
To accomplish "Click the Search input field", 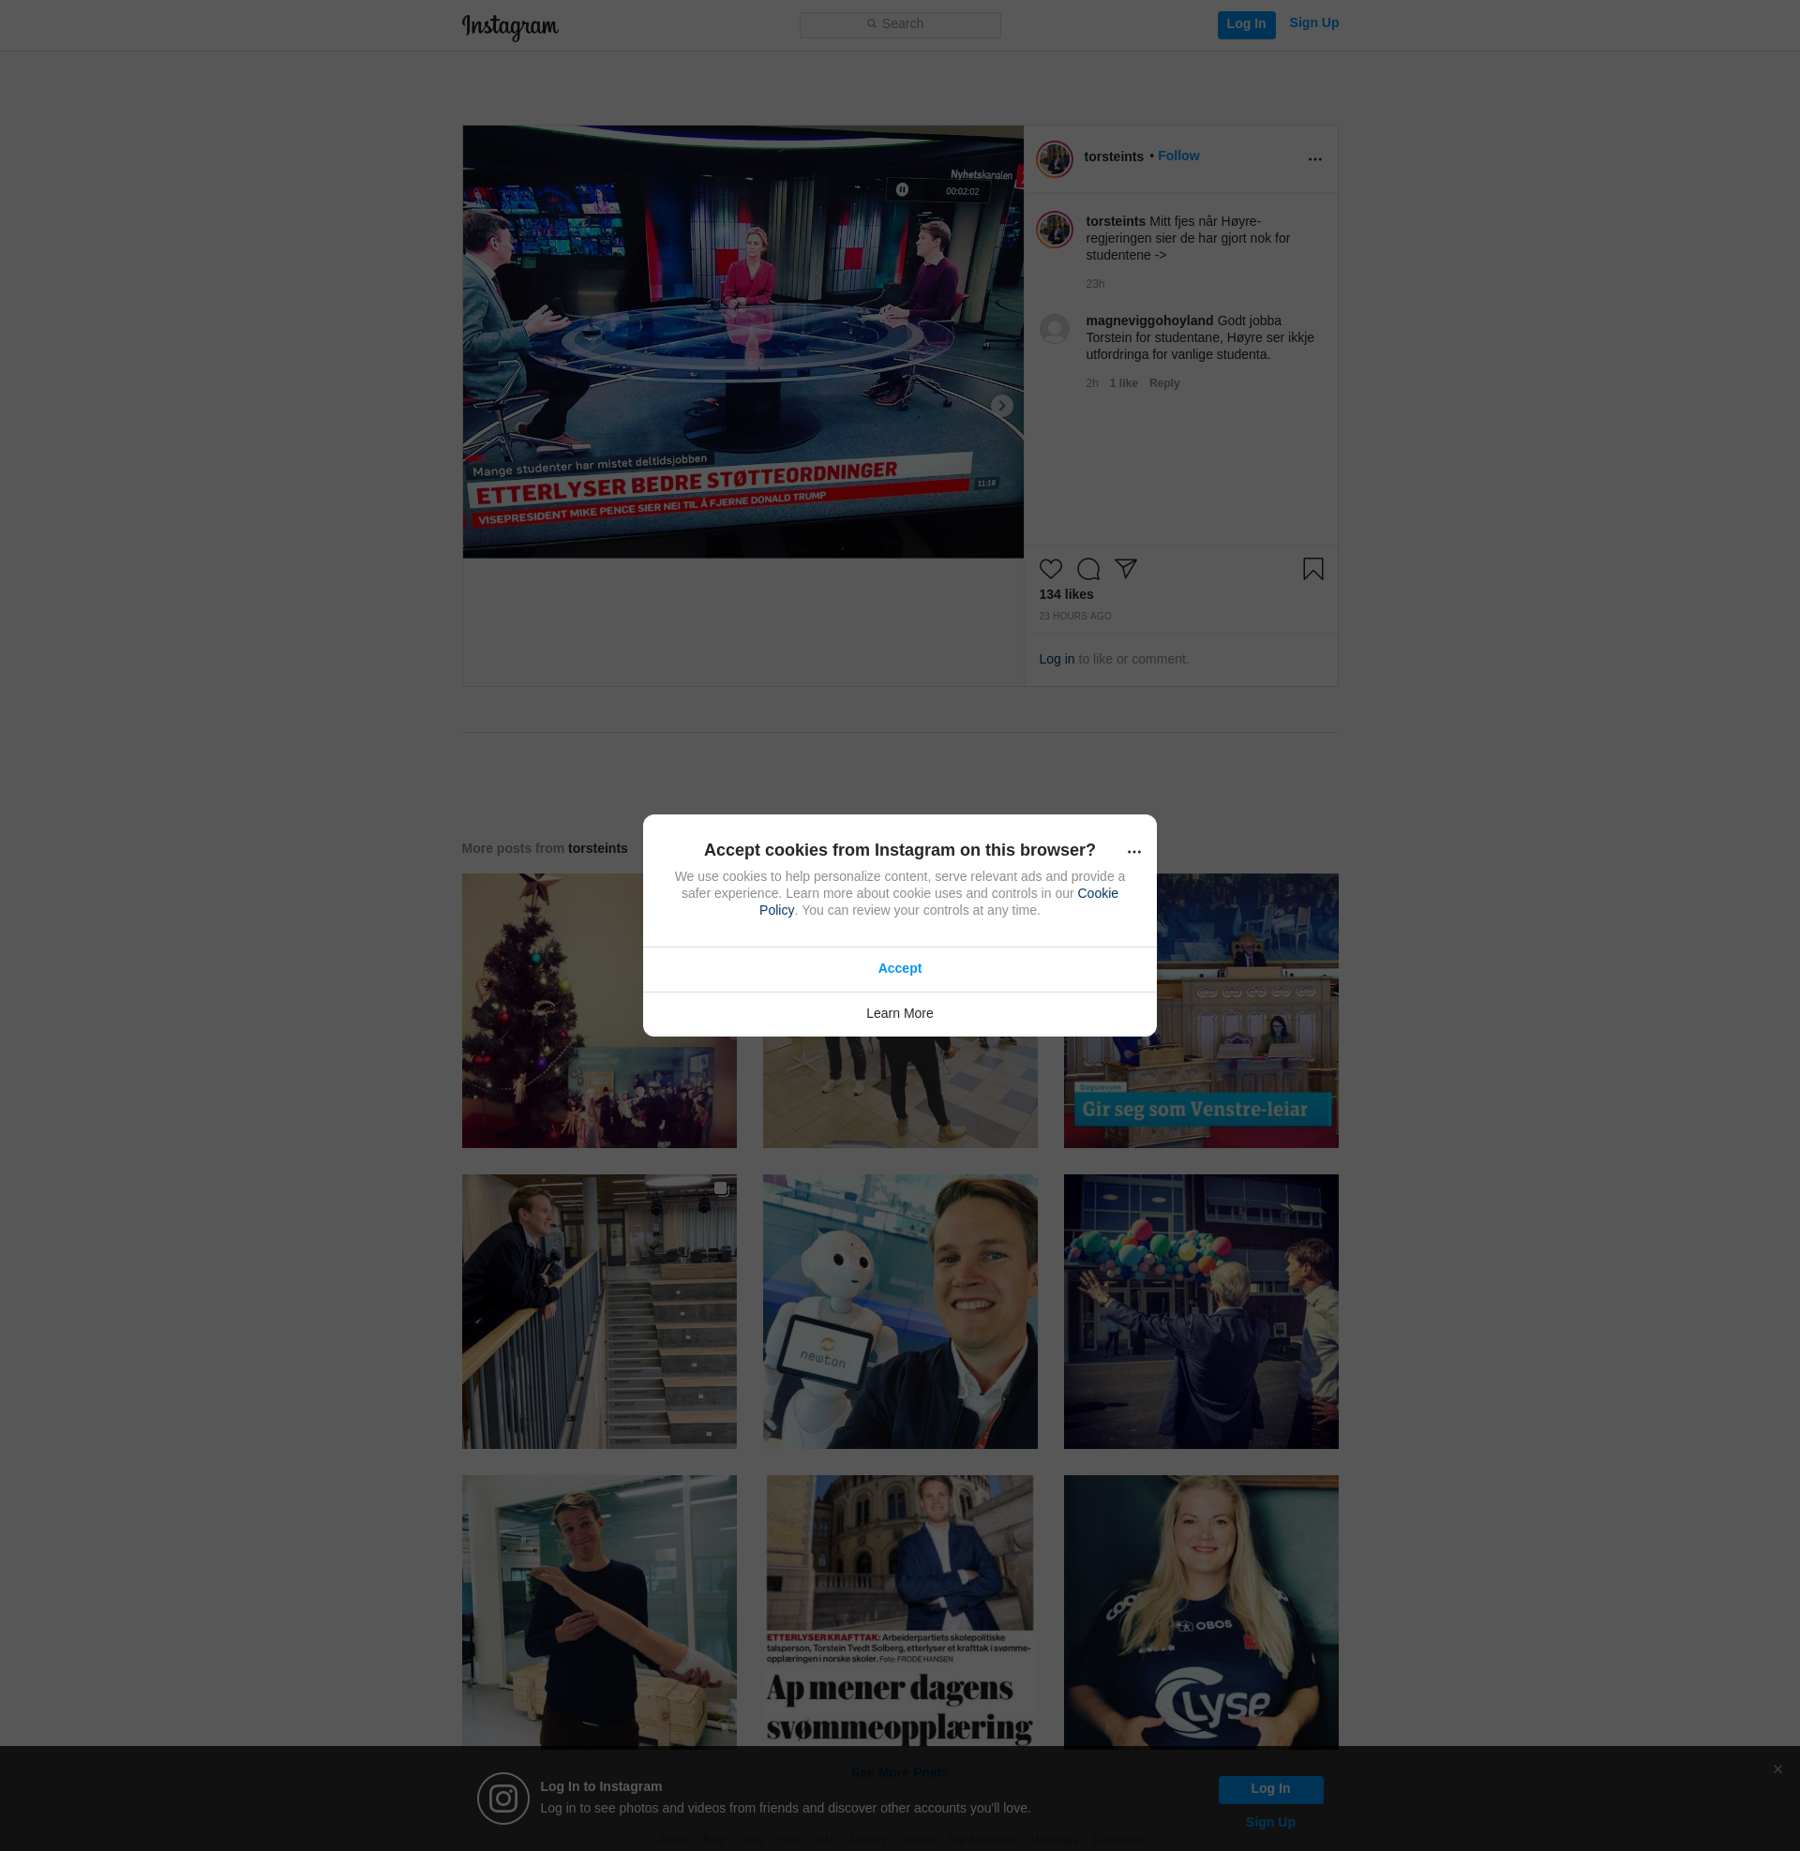I will click(x=900, y=24).
